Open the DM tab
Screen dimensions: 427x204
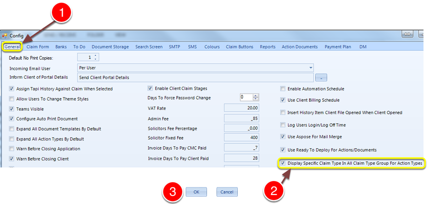363,47
